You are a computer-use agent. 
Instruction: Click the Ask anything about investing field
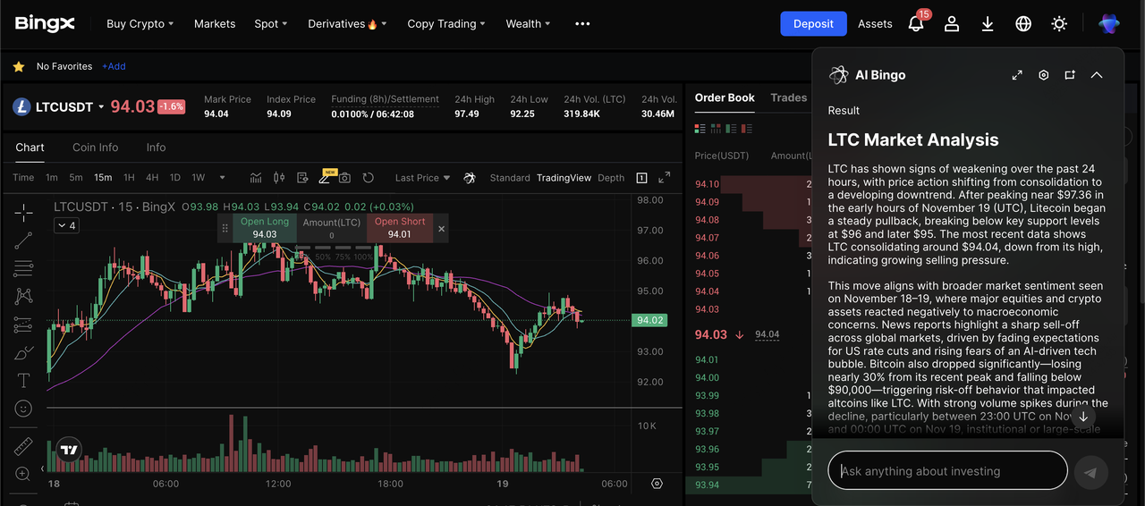click(x=946, y=471)
